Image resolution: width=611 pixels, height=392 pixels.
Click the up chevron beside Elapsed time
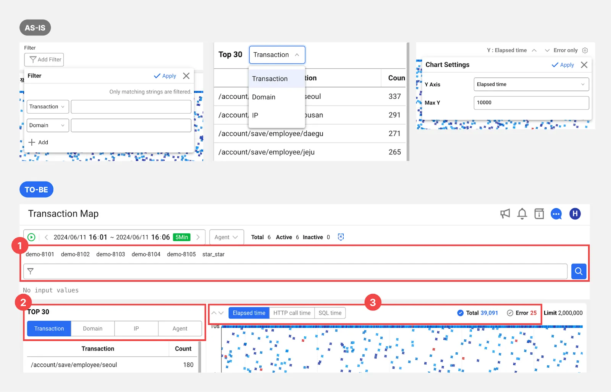point(214,313)
